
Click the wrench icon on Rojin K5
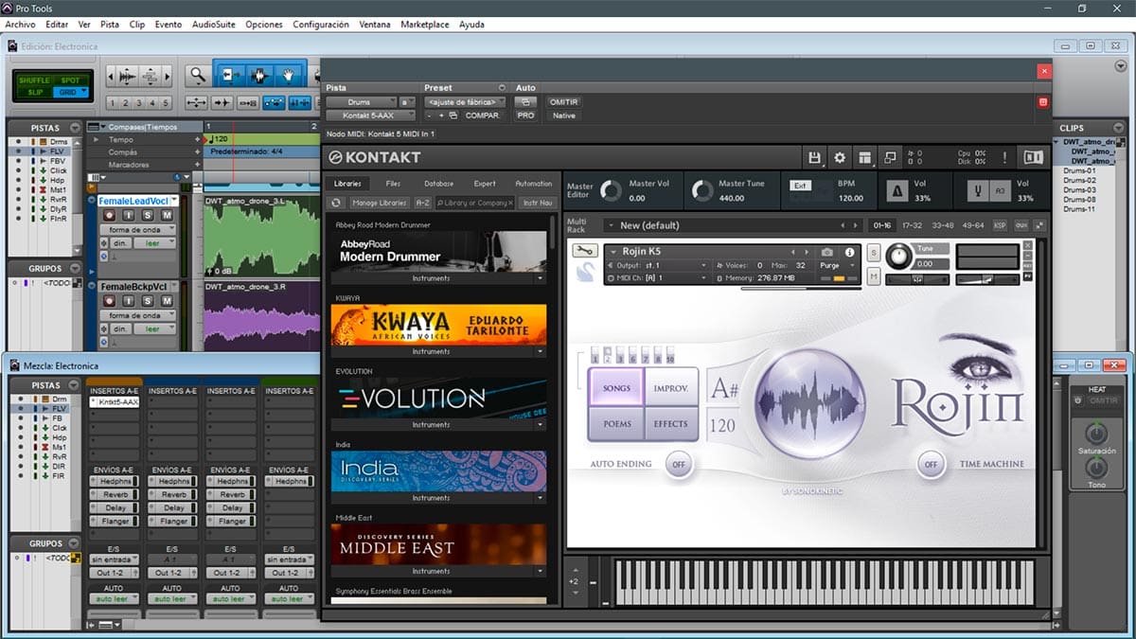584,251
